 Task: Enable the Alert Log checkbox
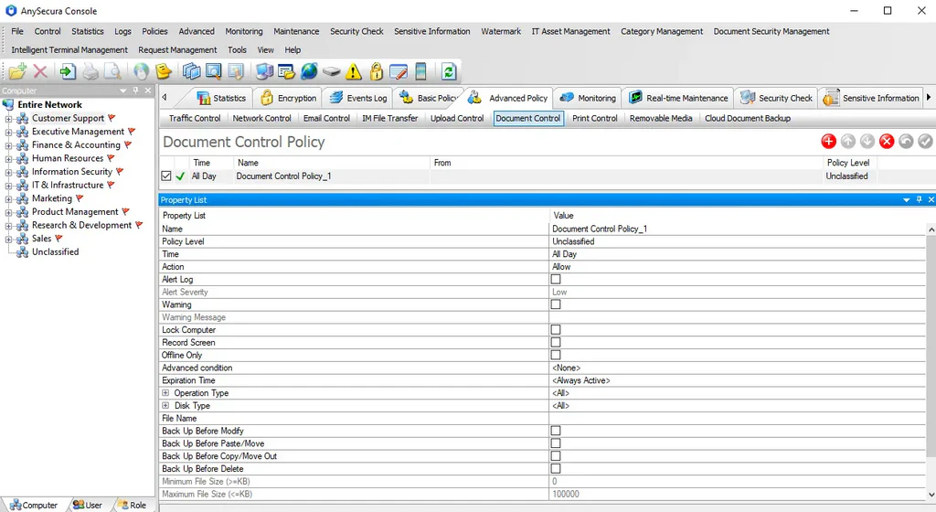556,279
